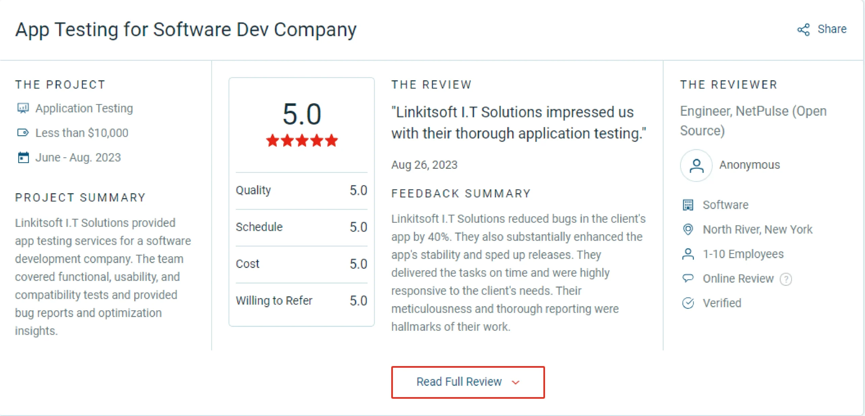The width and height of the screenshot is (865, 416).
Task: Open 'THE REVIEW' section heading
Action: [x=431, y=84]
